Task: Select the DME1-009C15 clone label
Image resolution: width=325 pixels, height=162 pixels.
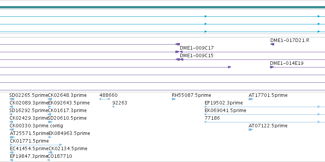Action: pyautogui.click(x=197, y=56)
